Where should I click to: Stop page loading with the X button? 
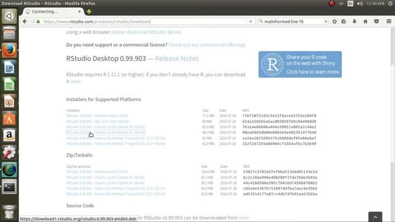click(251, 22)
